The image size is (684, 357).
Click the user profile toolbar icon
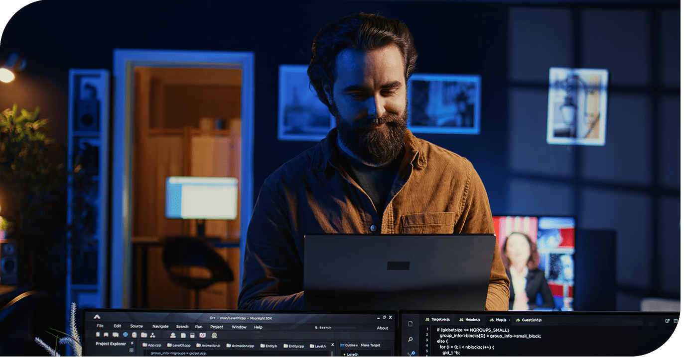pos(173,335)
